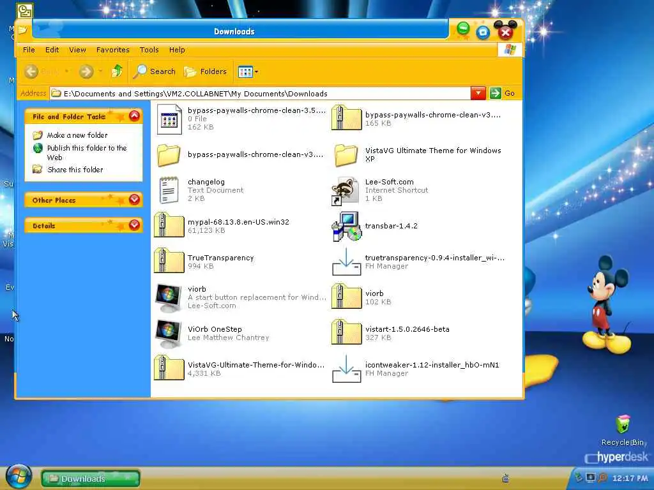654x490 pixels.
Task: Click Make a new folder link
Action: click(x=77, y=135)
